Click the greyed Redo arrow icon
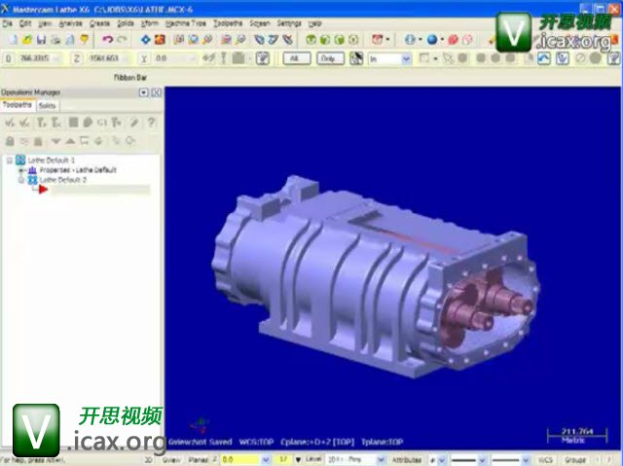The image size is (623, 466). coord(122,39)
